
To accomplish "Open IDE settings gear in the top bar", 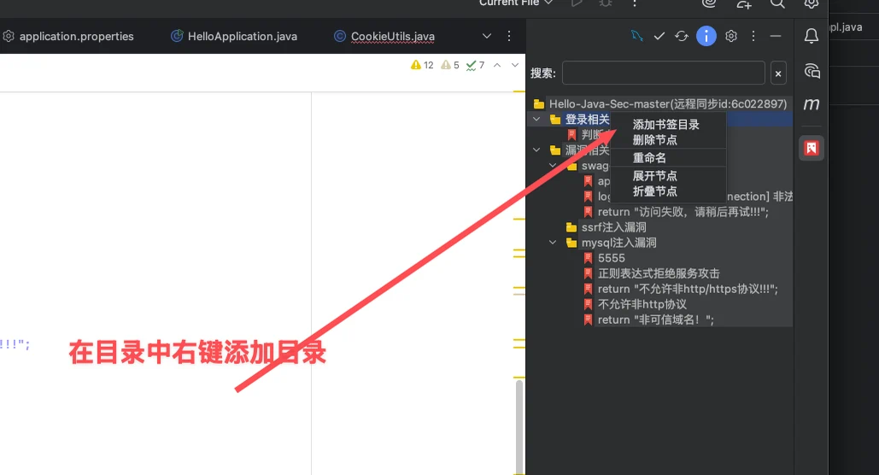I will point(812,3).
